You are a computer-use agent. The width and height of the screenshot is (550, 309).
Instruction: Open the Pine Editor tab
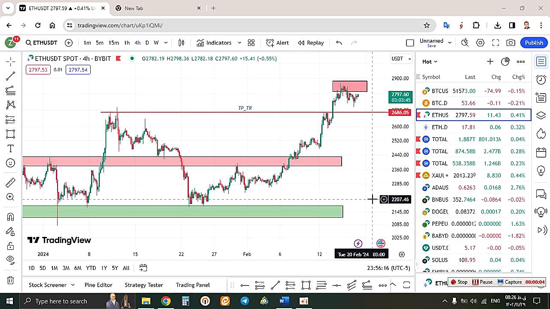[98, 285]
